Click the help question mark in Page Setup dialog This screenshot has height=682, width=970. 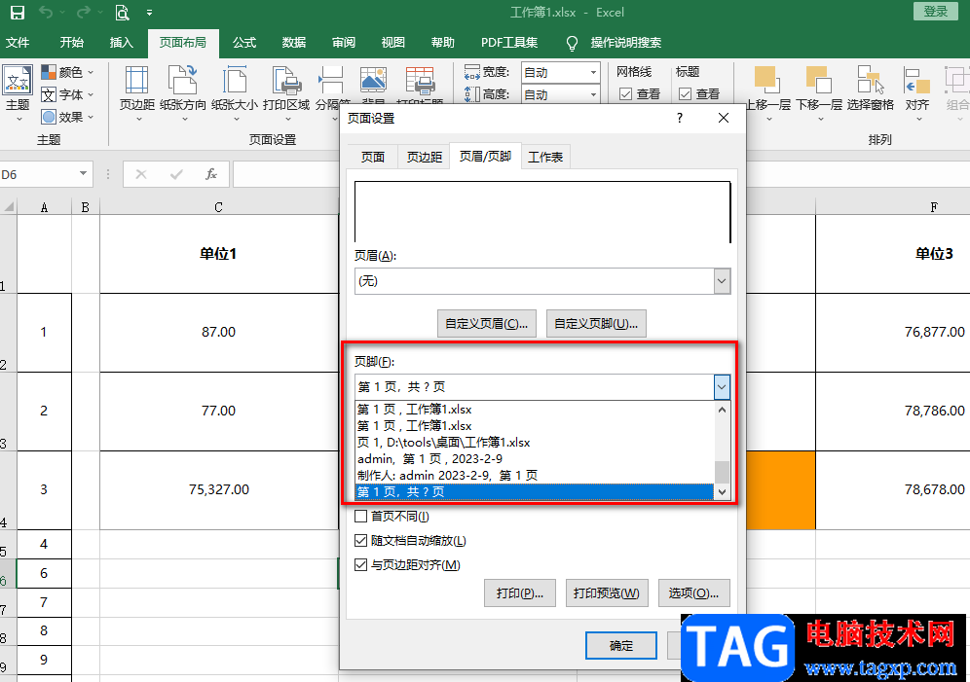[680, 118]
